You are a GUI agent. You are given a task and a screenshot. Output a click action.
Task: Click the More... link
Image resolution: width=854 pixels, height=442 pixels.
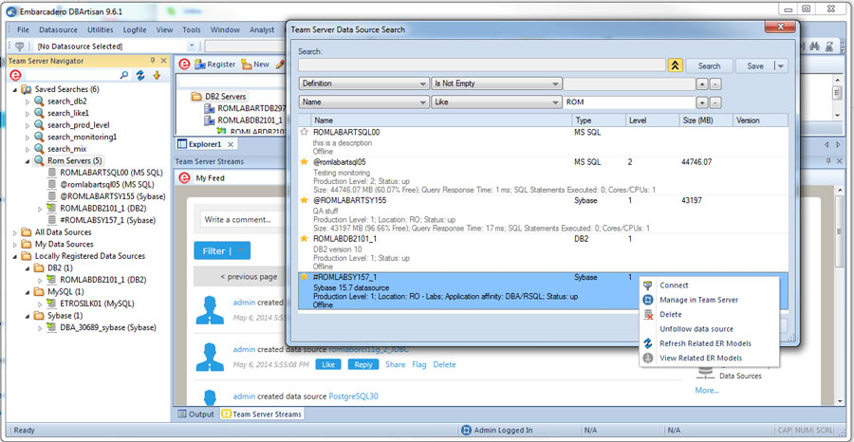pyautogui.click(x=707, y=390)
